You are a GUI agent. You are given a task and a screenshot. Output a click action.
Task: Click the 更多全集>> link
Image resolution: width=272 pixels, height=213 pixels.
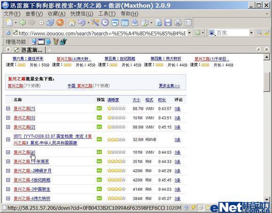click(x=169, y=85)
